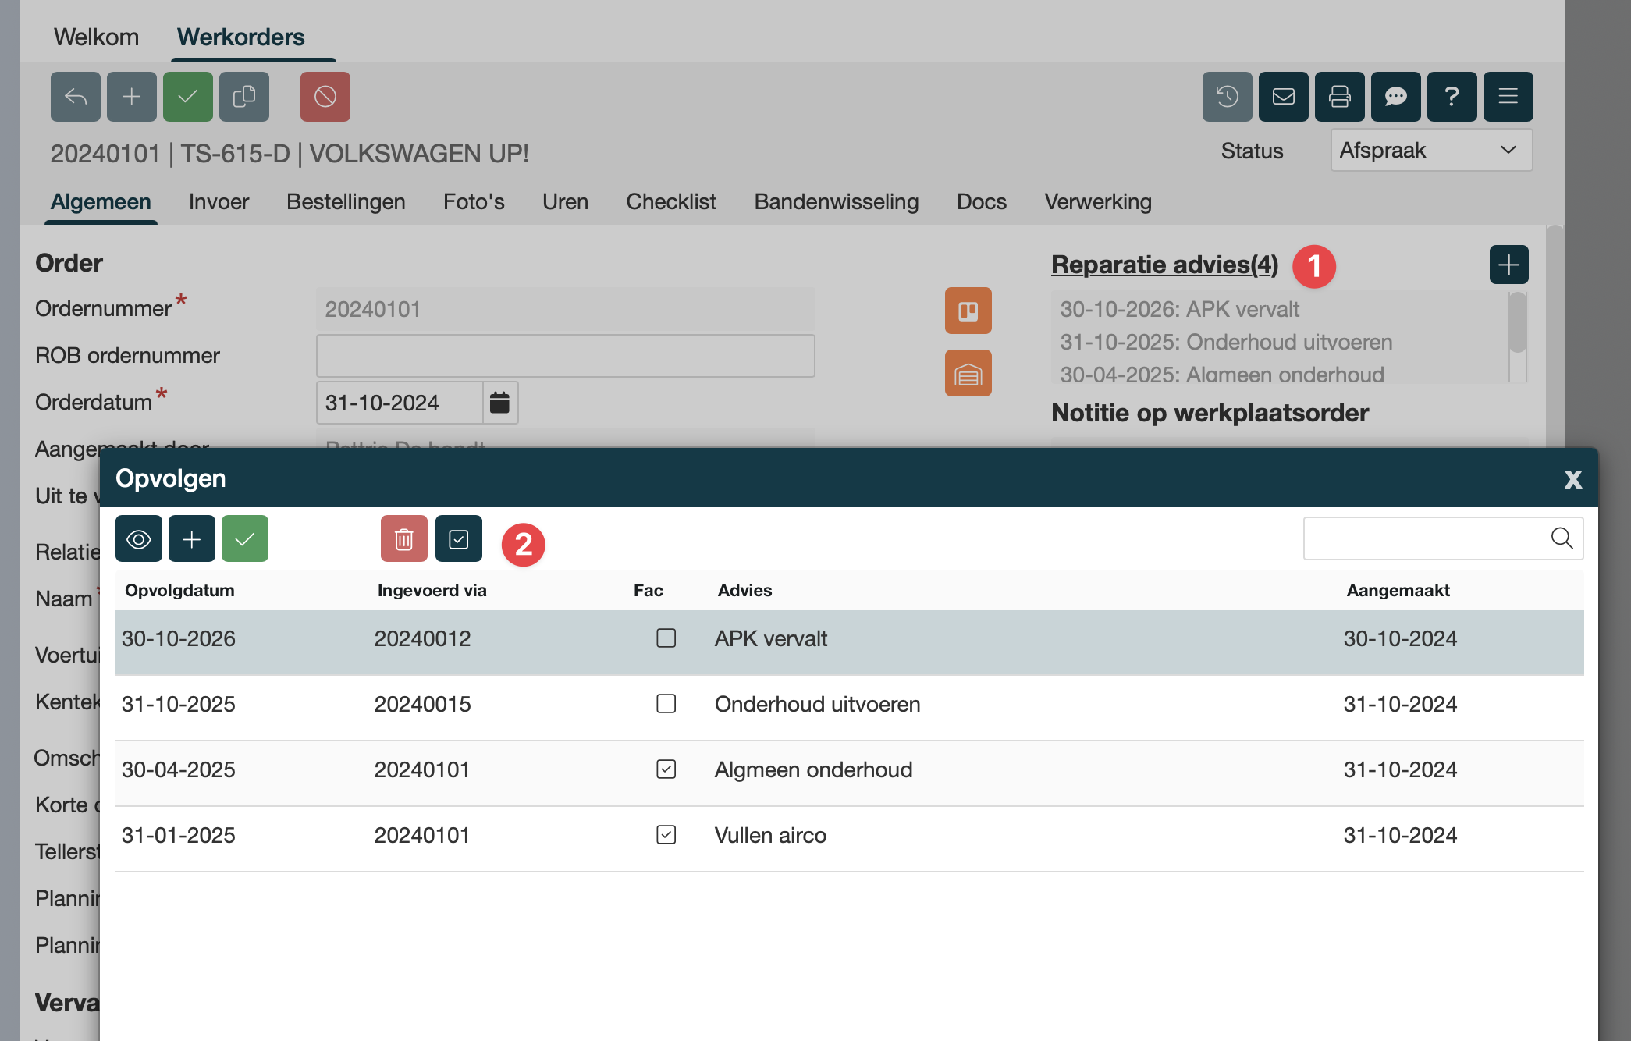The height and width of the screenshot is (1041, 1631).
Task: Open the chat bubble icon
Action: [1395, 97]
